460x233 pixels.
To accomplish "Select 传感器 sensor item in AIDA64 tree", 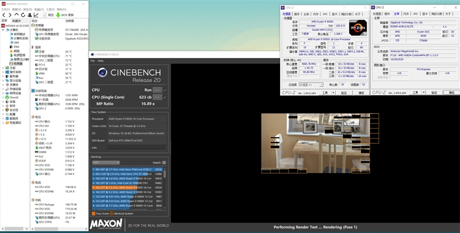I will [16, 63].
